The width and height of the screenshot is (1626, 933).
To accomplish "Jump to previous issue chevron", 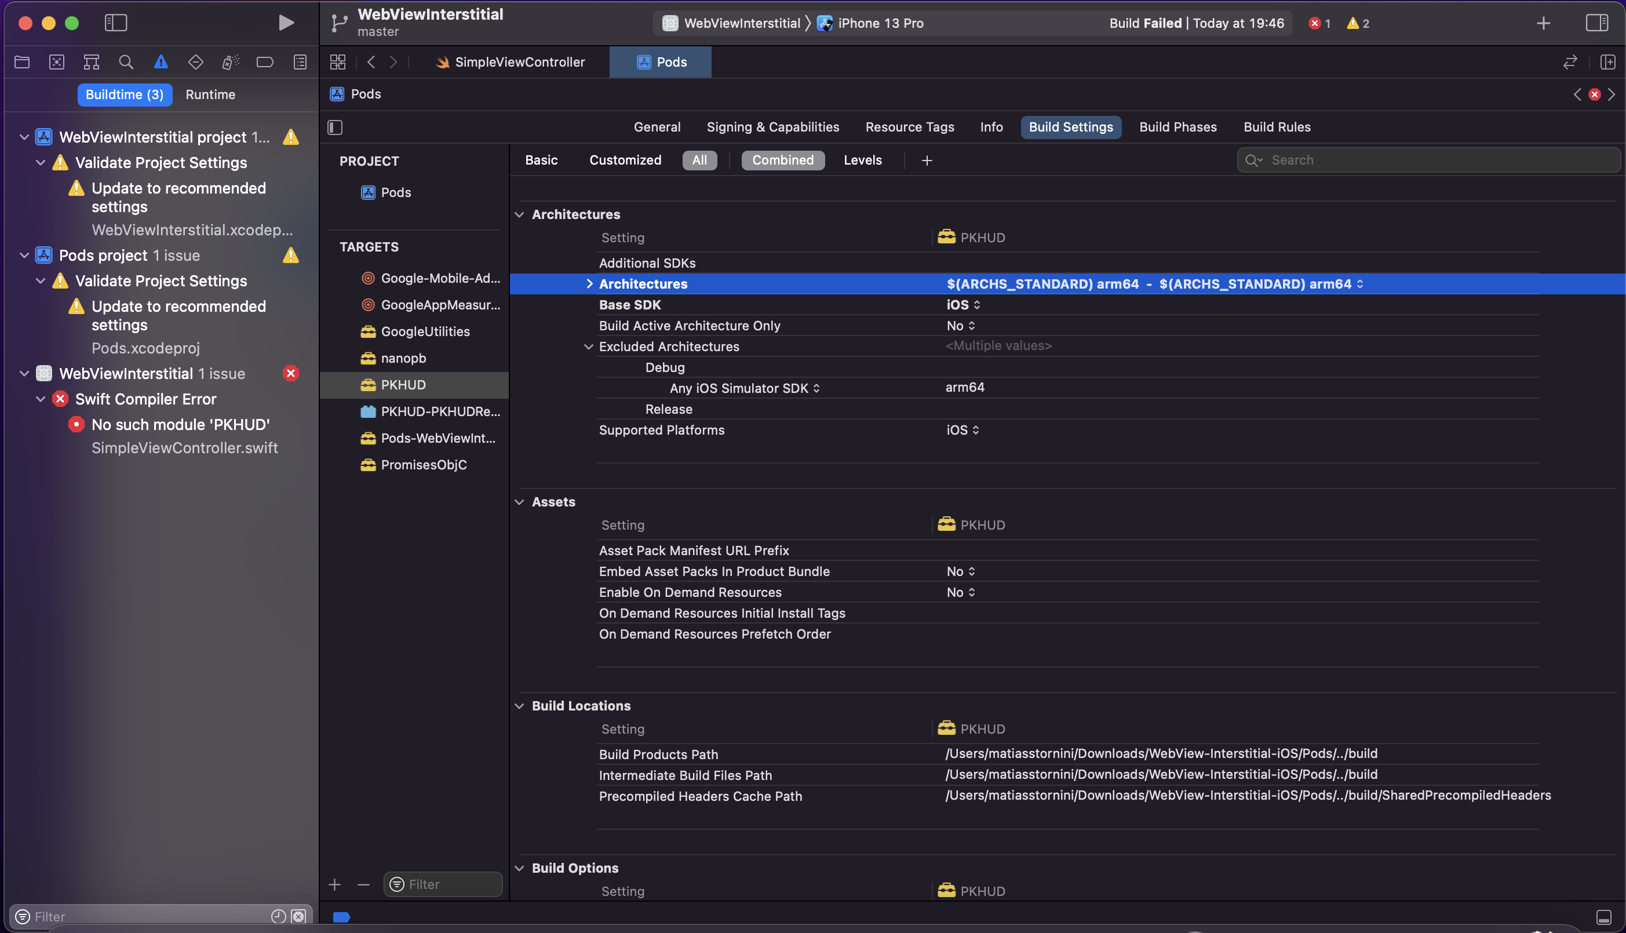I will point(1577,95).
